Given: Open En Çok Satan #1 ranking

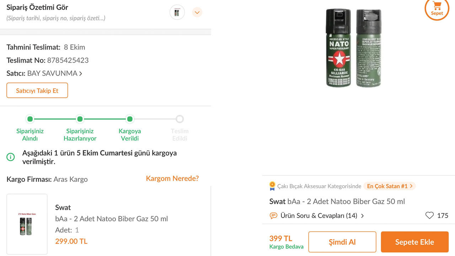Looking at the screenshot, I should (x=389, y=186).
